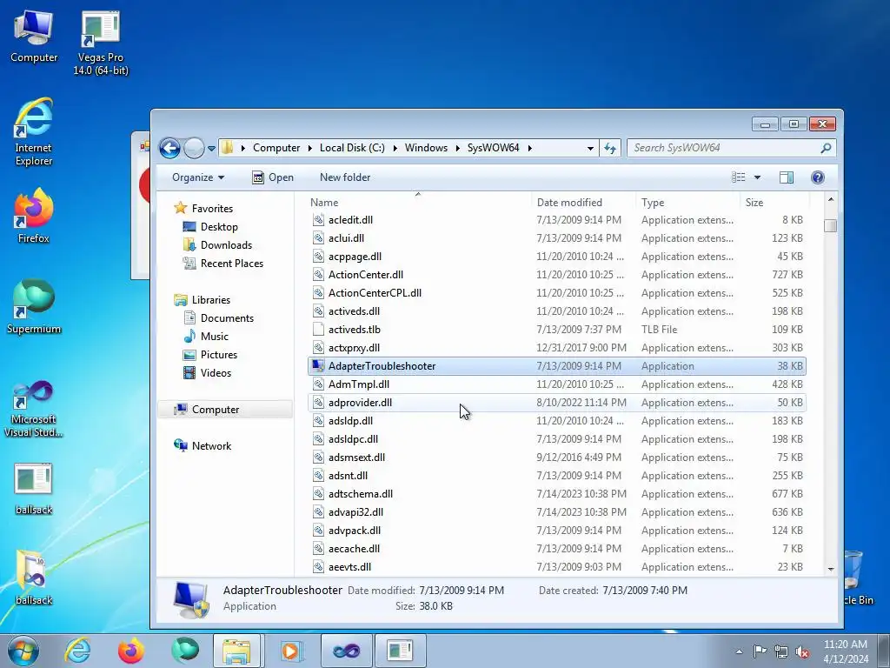Expand arrow between Windows and SysWOW64
This screenshot has width=890, height=668.
(457, 148)
